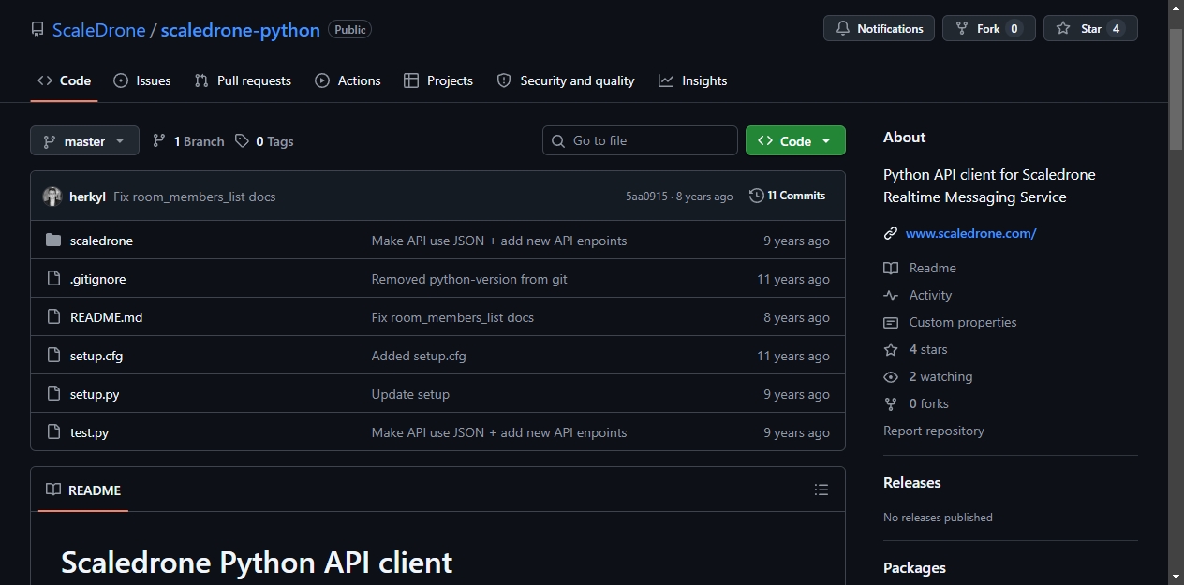Screen dimensions: 1184x585
Task: Switch to the Issues tab
Action: pyautogui.click(x=141, y=80)
